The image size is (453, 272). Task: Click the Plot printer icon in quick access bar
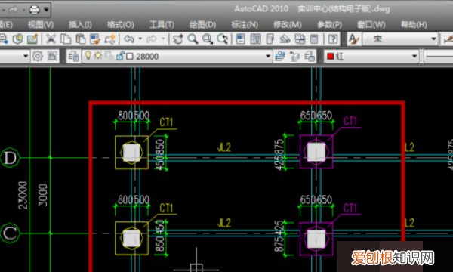34,10
